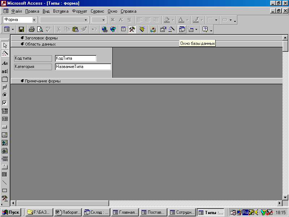This screenshot has height=217, width=289.
Task: Expand the View mode dropdown arrow
Action: pos(13,29)
